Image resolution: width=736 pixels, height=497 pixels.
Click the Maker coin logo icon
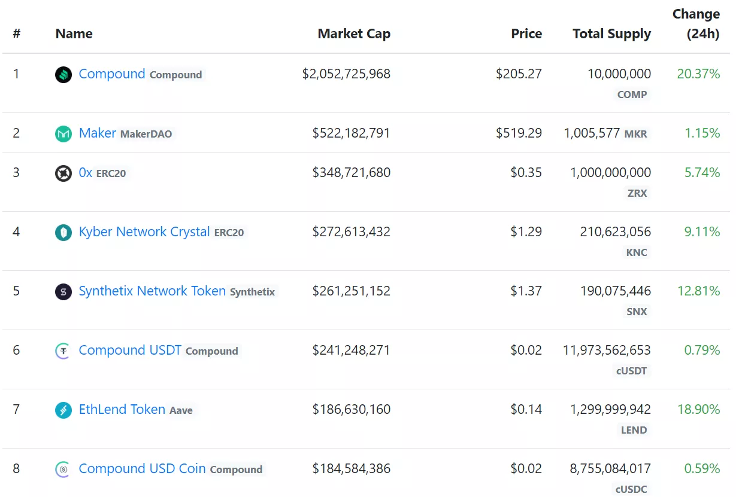pos(63,134)
